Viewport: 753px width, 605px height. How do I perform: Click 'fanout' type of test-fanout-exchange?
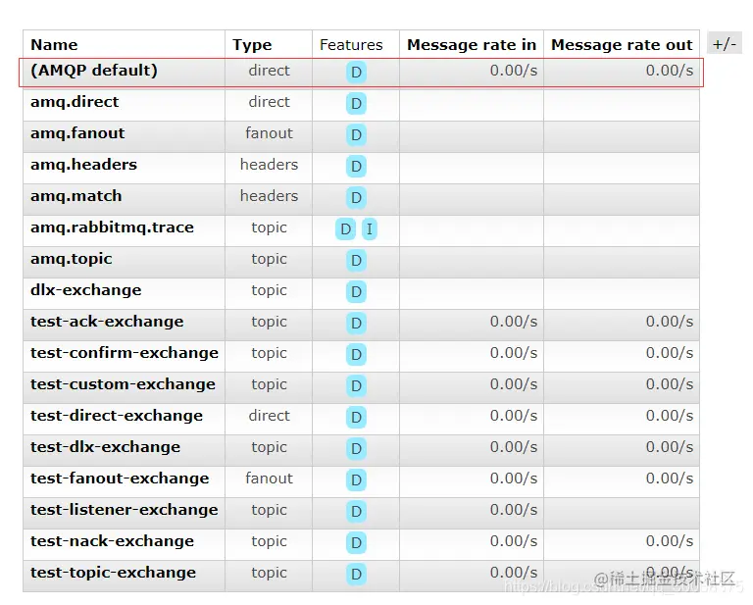[x=269, y=479]
